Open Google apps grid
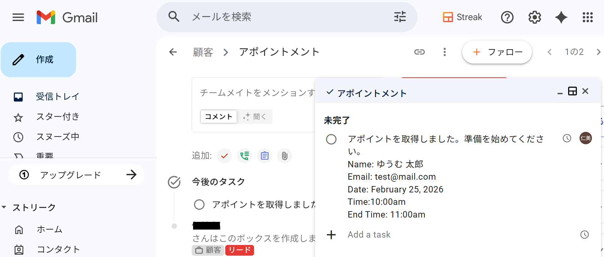The height and width of the screenshot is (257, 604). pyautogui.click(x=588, y=17)
